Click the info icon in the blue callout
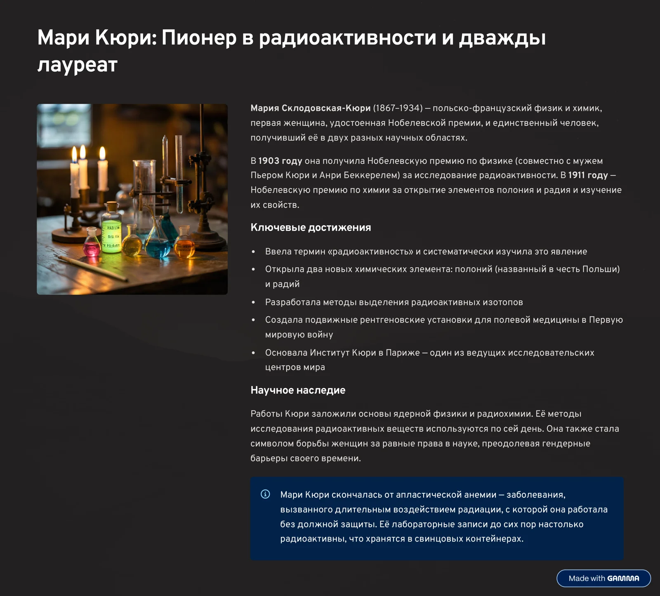660x596 pixels. click(x=265, y=494)
